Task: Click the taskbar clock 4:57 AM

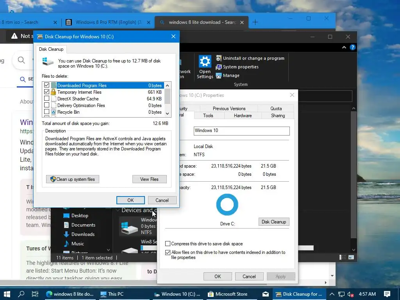Action: point(367,294)
